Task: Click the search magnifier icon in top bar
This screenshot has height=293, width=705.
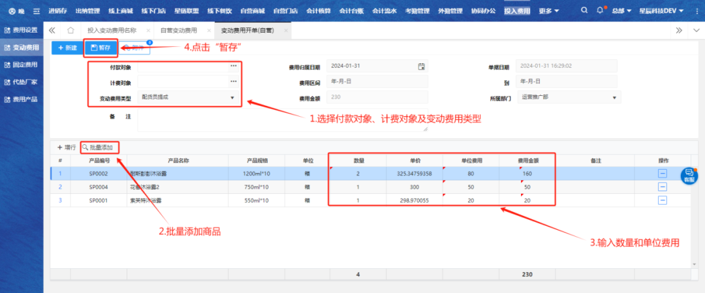Action: coord(584,11)
